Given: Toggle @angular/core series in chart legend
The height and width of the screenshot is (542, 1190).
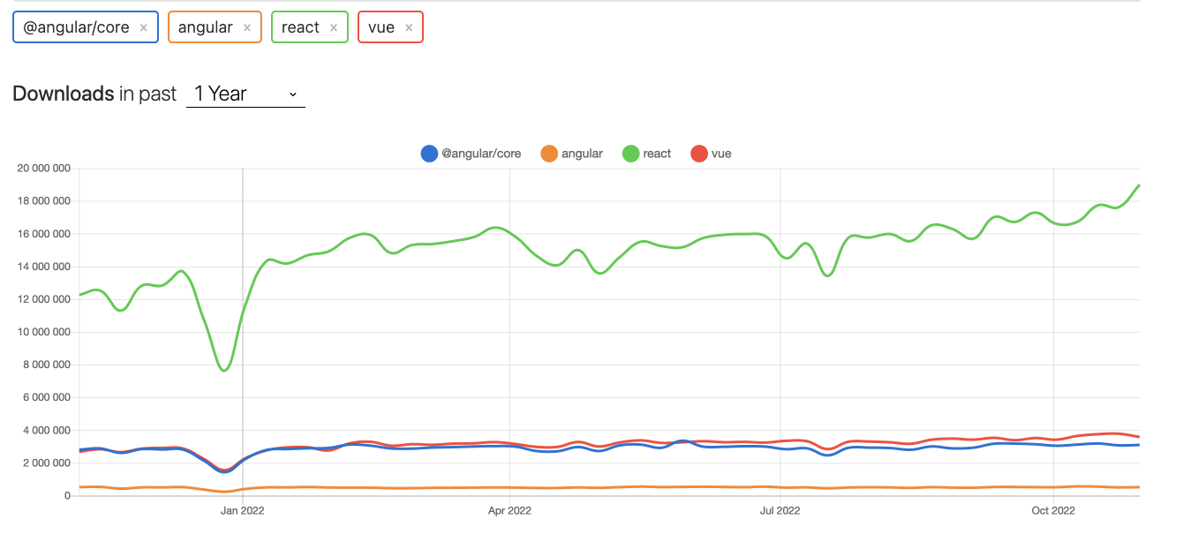Looking at the screenshot, I should coord(471,154).
